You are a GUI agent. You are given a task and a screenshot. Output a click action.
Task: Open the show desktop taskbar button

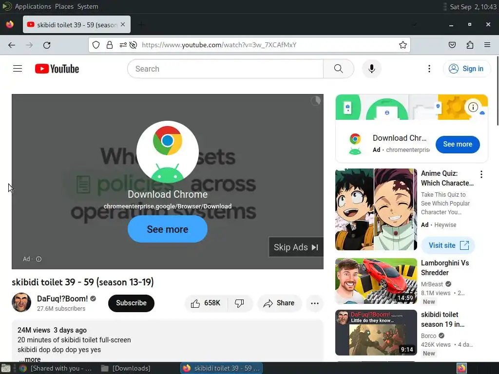[5, 368]
